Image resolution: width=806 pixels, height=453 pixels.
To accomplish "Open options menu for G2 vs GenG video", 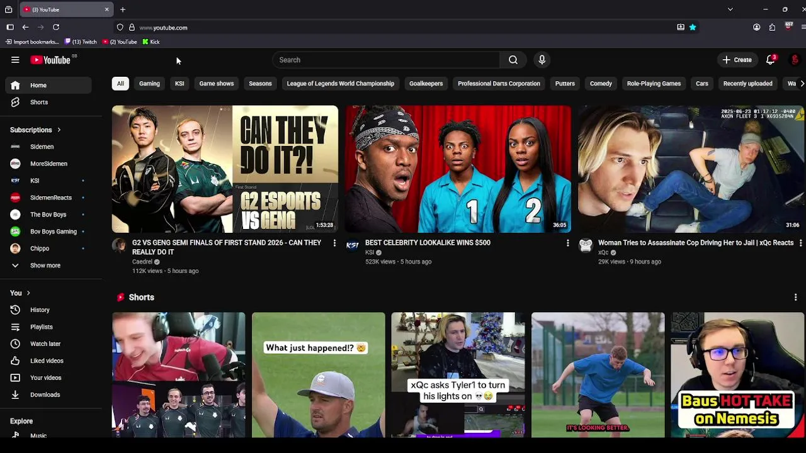I will [x=334, y=243].
